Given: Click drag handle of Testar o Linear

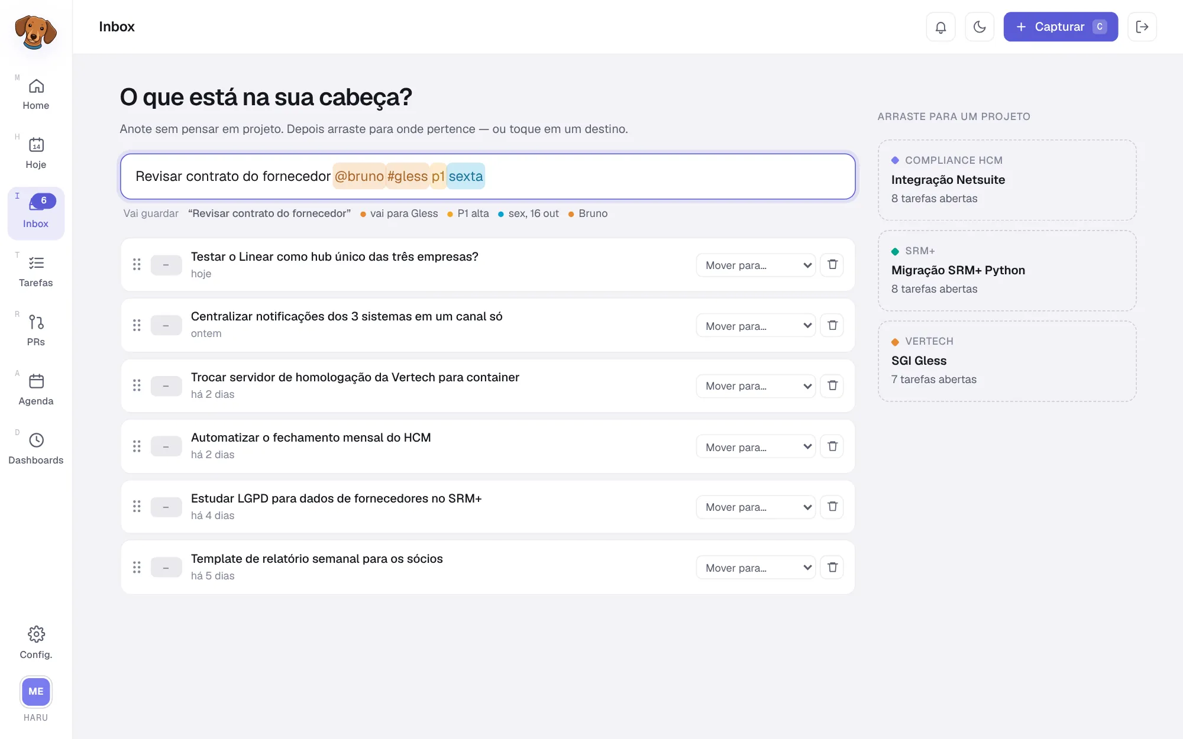Looking at the screenshot, I should (x=137, y=265).
